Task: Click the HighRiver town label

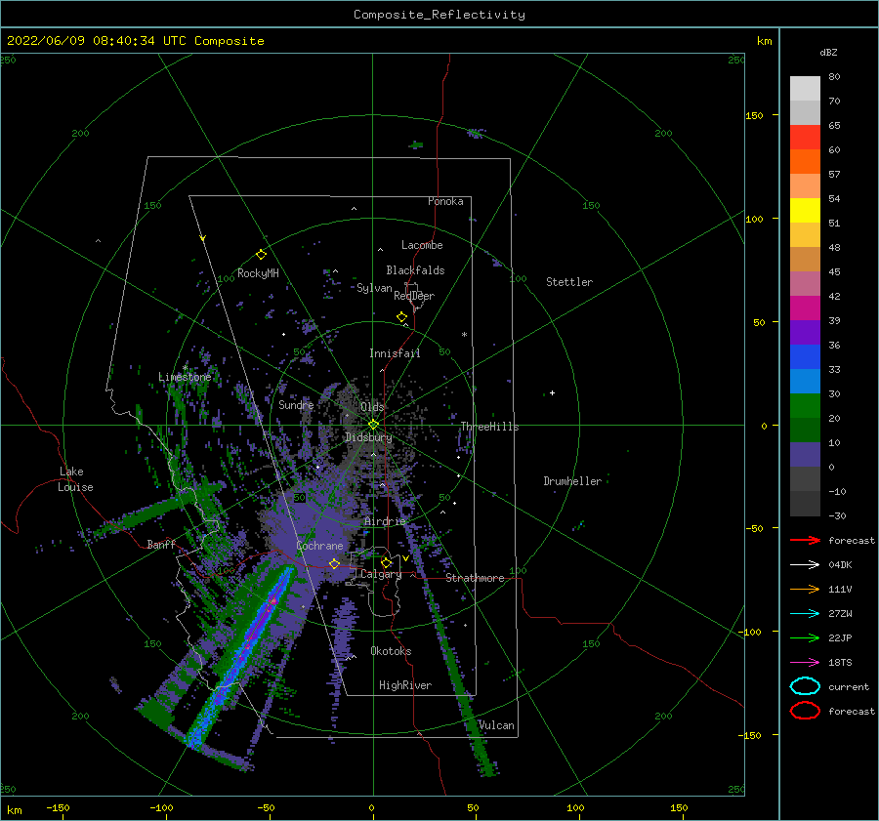Action: tap(405, 685)
